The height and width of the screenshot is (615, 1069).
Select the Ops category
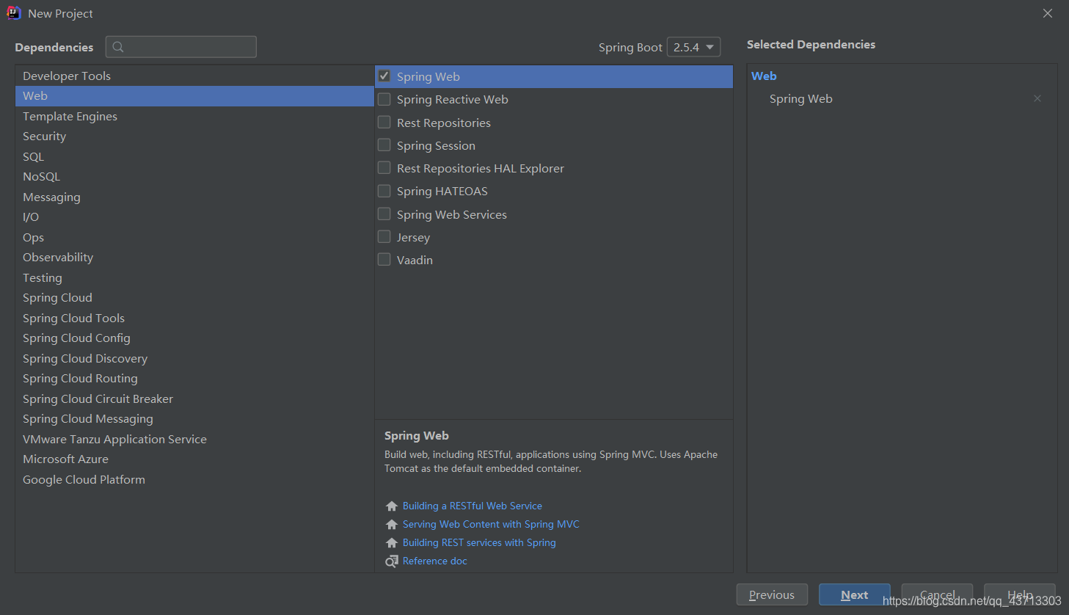[x=194, y=237]
